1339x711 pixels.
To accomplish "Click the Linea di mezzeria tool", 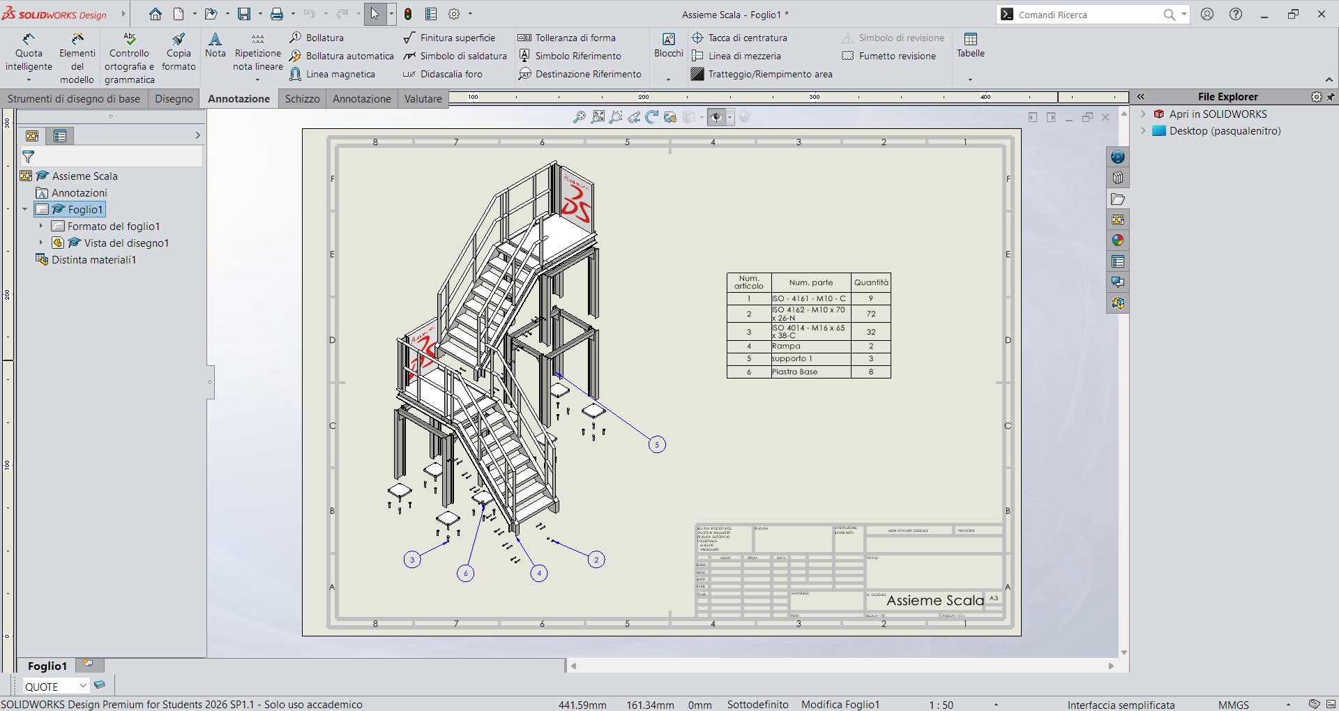I will [736, 56].
